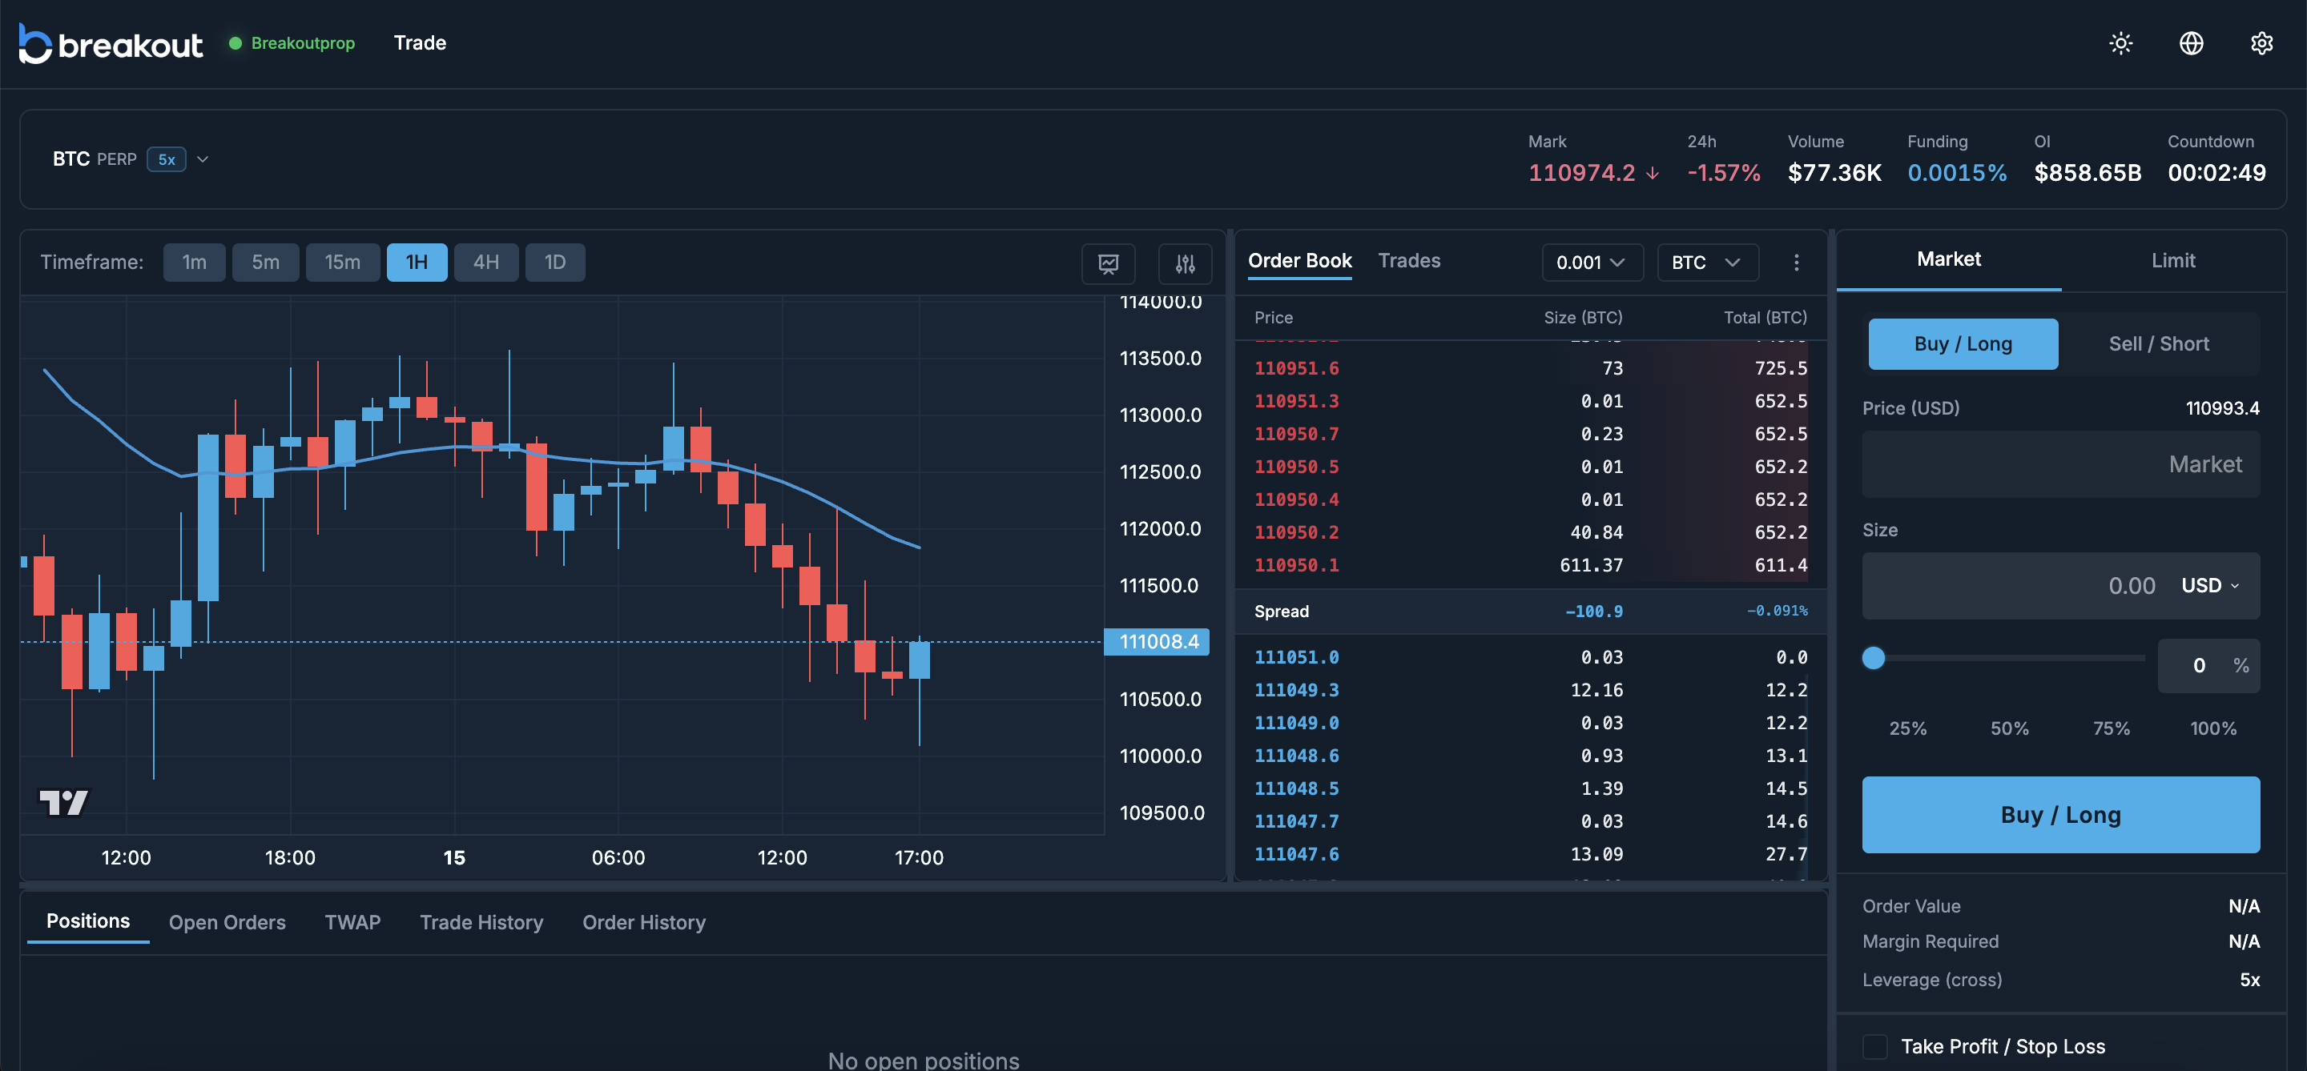Expand the BTC PERP pair selector
Image resolution: width=2307 pixels, height=1071 pixels.
click(203, 159)
